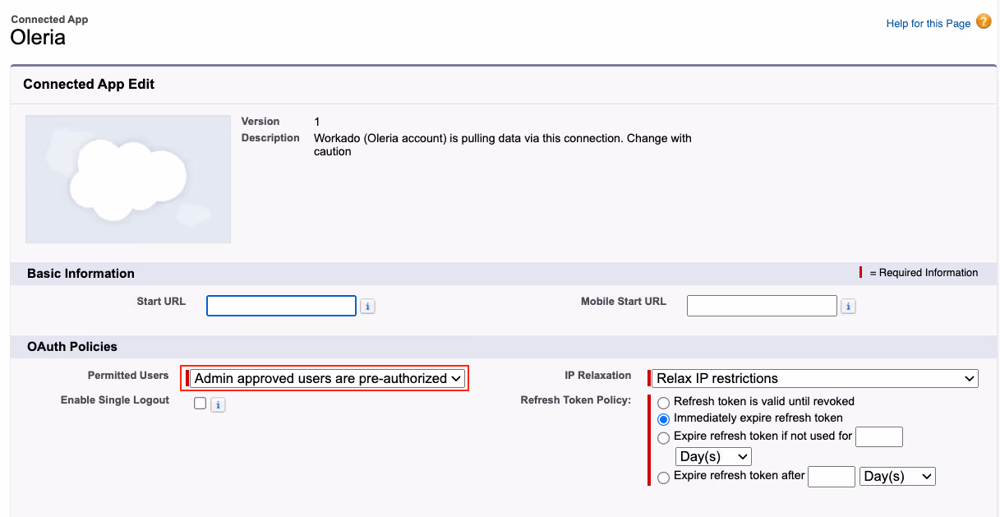
Task: Click the Description text about Workado
Action: click(503, 145)
